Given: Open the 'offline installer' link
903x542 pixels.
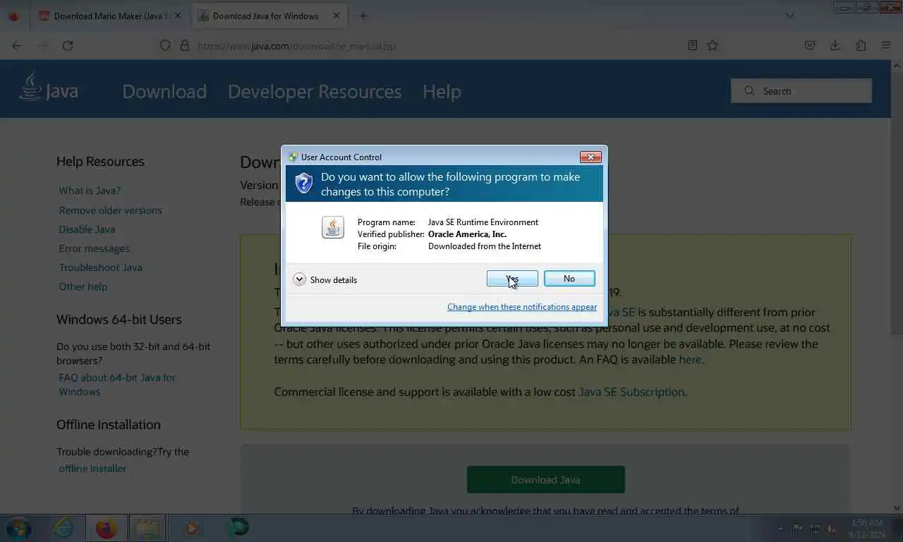Looking at the screenshot, I should [x=92, y=469].
